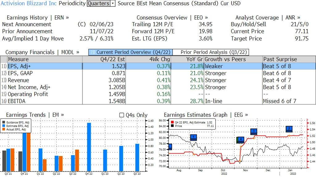Open Earnings Estimates Graph EEG page
The image size is (316, 177).
click(206, 115)
